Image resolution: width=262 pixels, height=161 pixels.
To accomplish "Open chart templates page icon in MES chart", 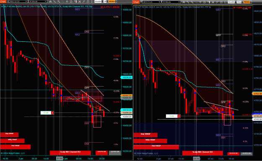I will (x=205, y=2).
